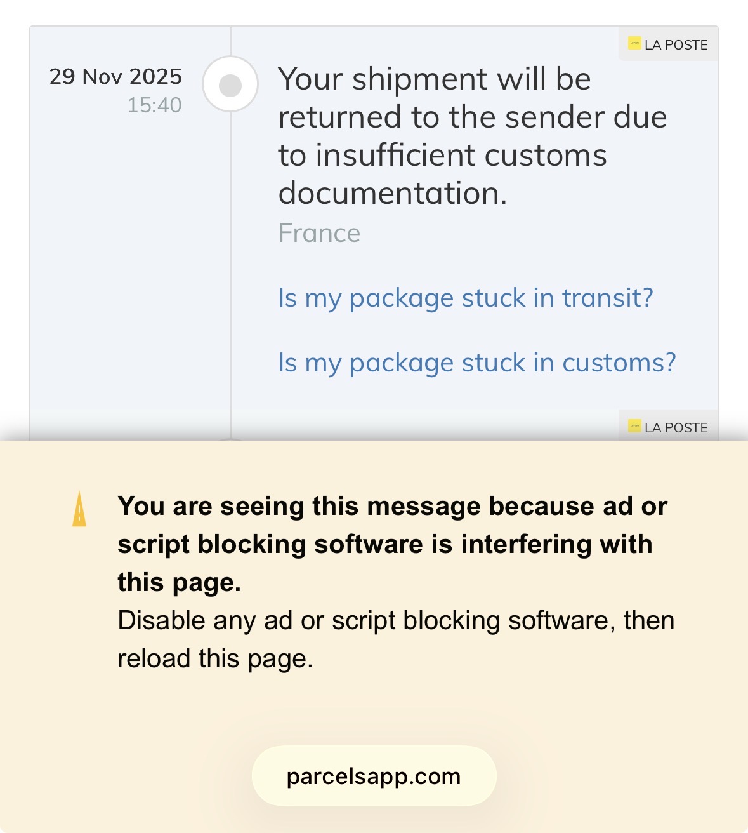This screenshot has width=748, height=833.
Task: Click the shipment returned to sender message
Action: 472,117
